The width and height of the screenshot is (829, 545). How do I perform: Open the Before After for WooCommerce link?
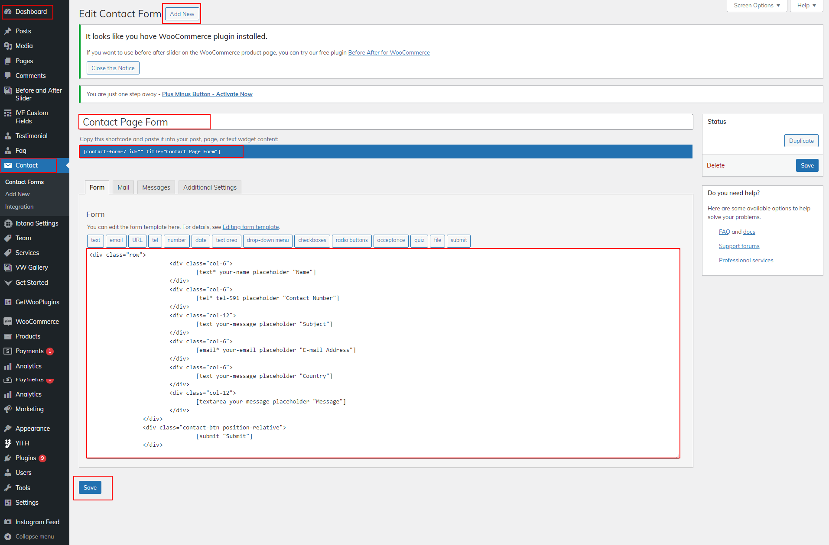point(389,52)
